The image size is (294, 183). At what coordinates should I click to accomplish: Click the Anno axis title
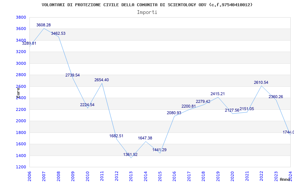pyautogui.click(x=285, y=179)
